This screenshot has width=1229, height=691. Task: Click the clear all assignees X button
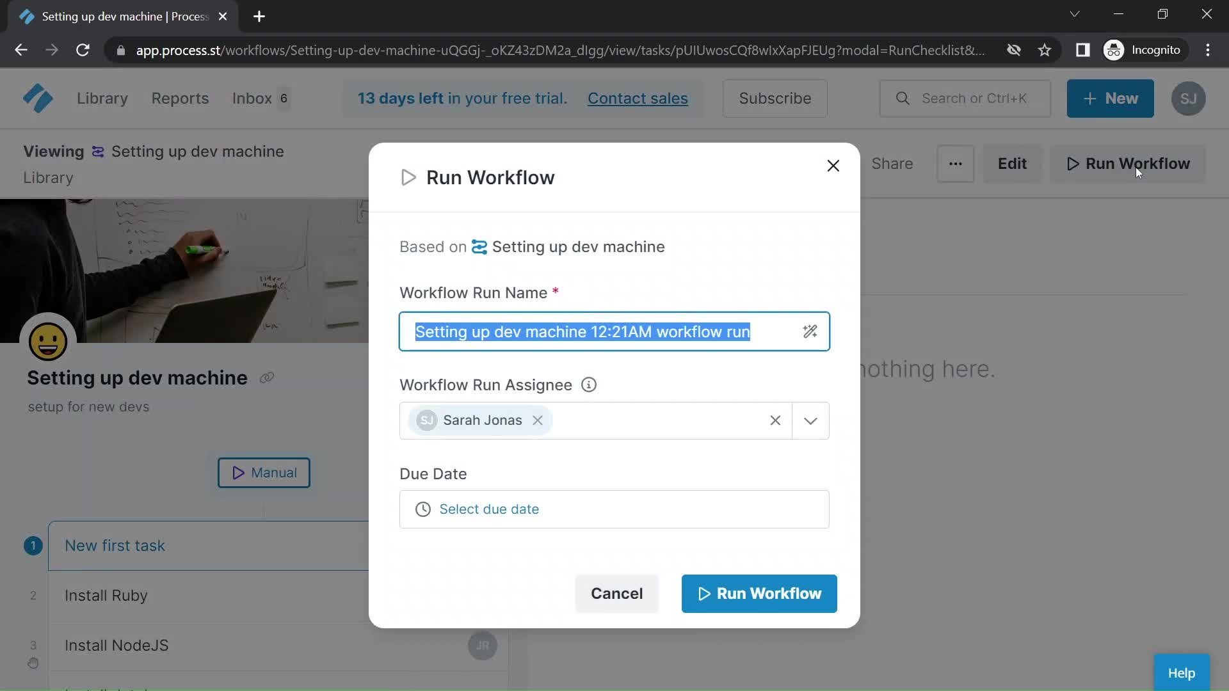click(x=776, y=420)
